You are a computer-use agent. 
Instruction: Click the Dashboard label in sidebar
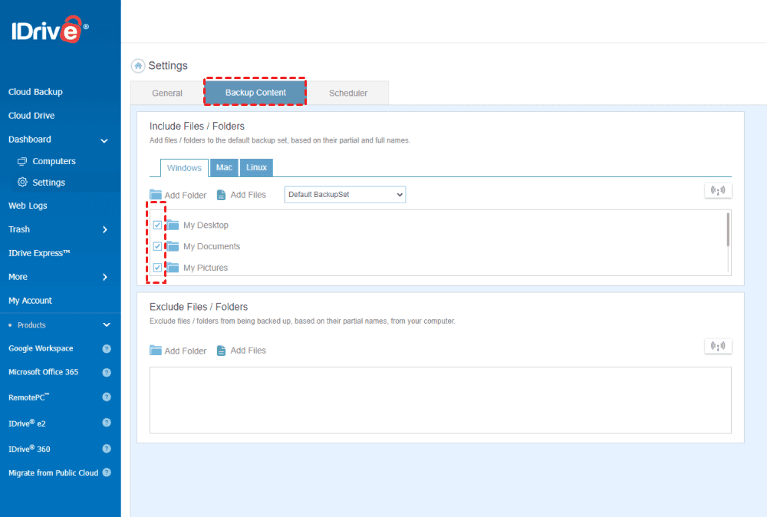pyautogui.click(x=30, y=140)
